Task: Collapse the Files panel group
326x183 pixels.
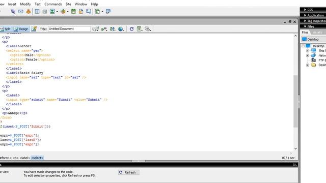Action: pos(305,26)
